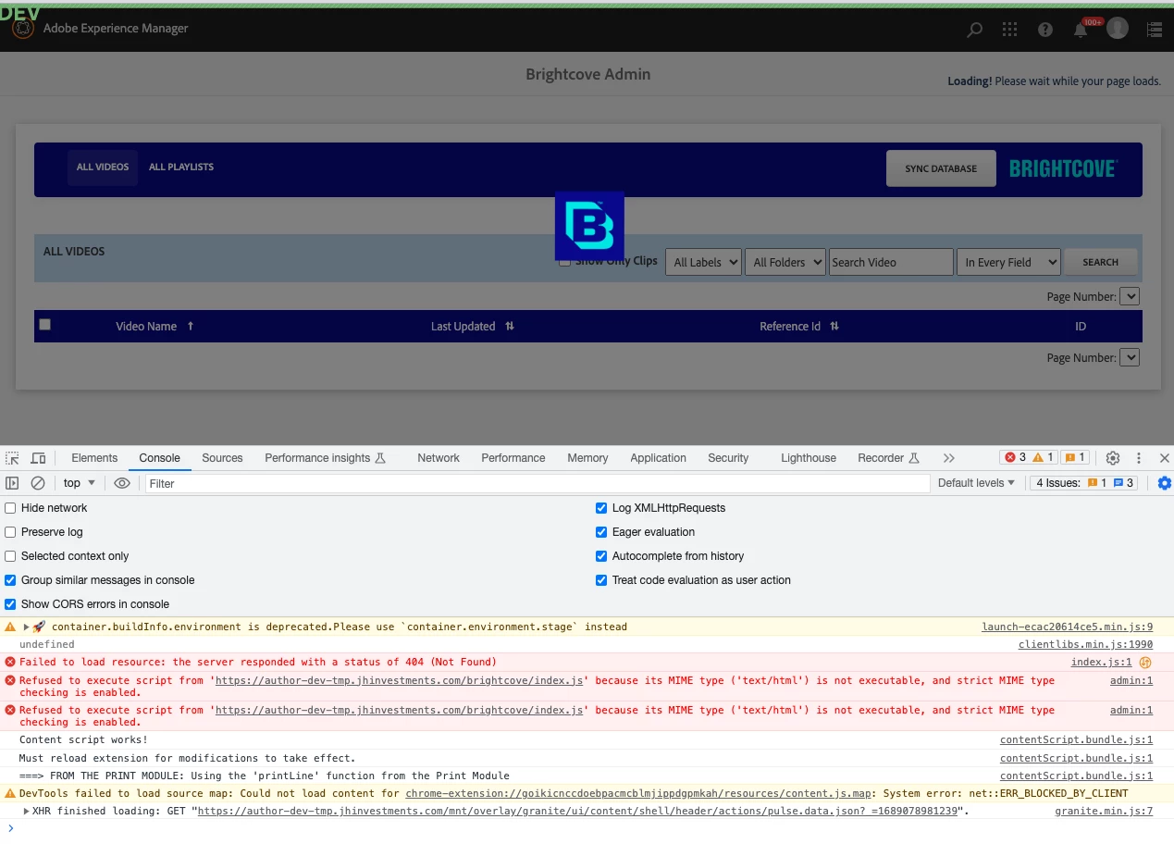1174x844 pixels.
Task: Click the console prompt input line
Action: [x=592, y=828]
